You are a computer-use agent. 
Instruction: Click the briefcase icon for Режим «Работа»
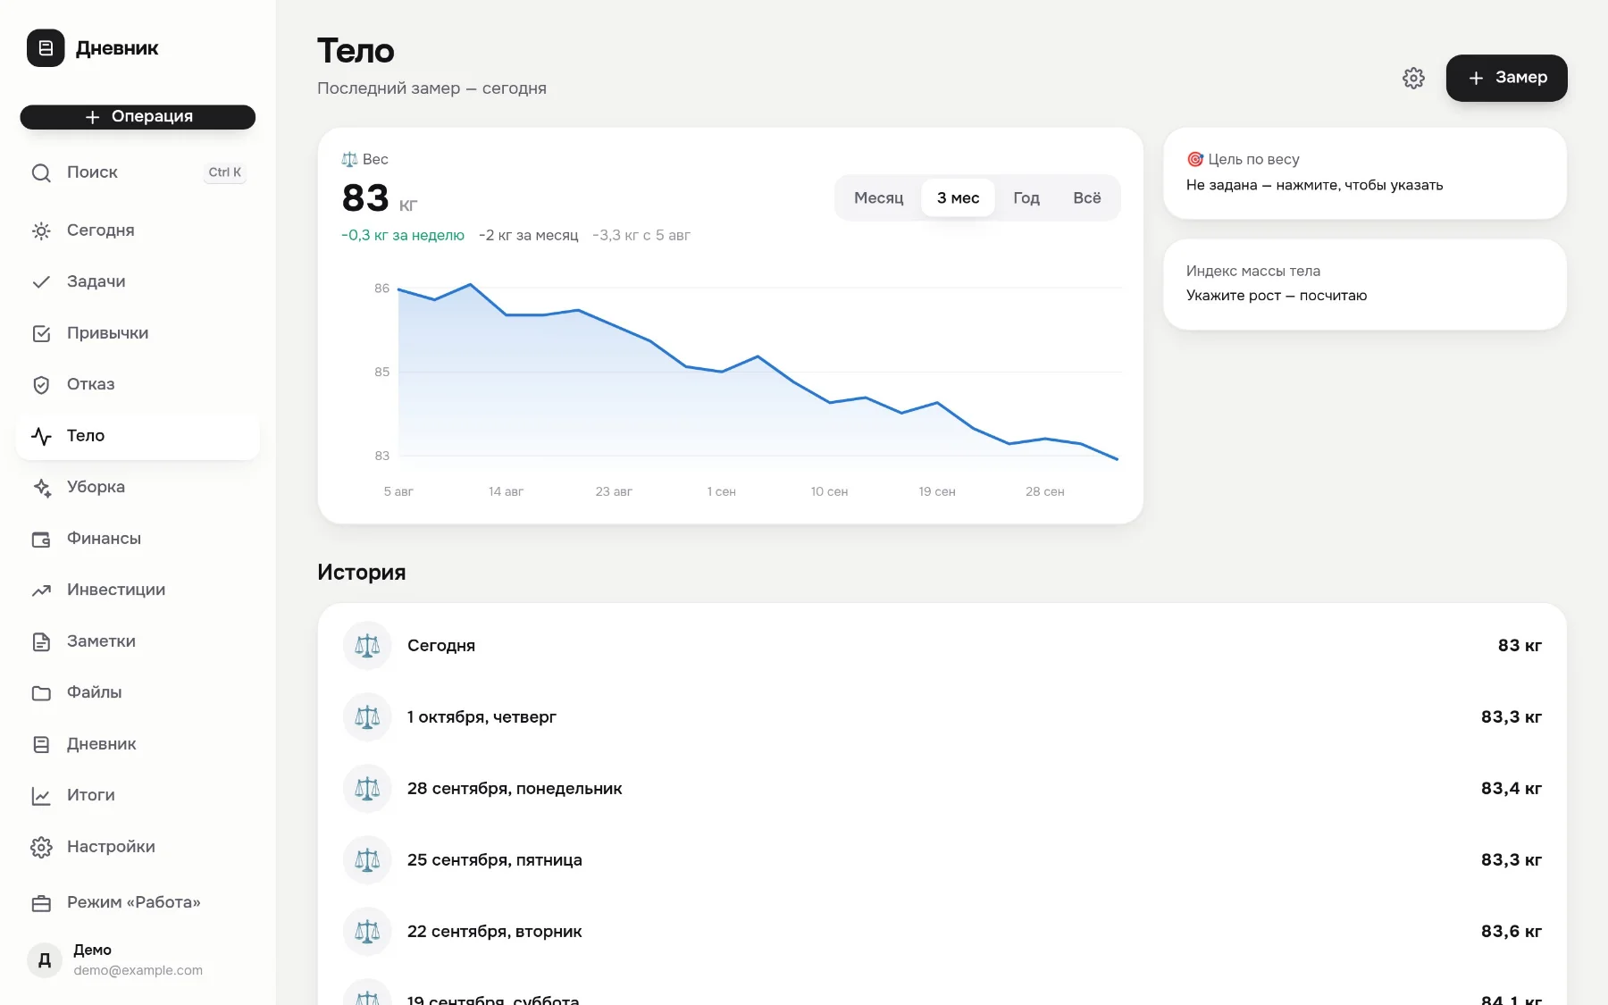click(x=41, y=902)
